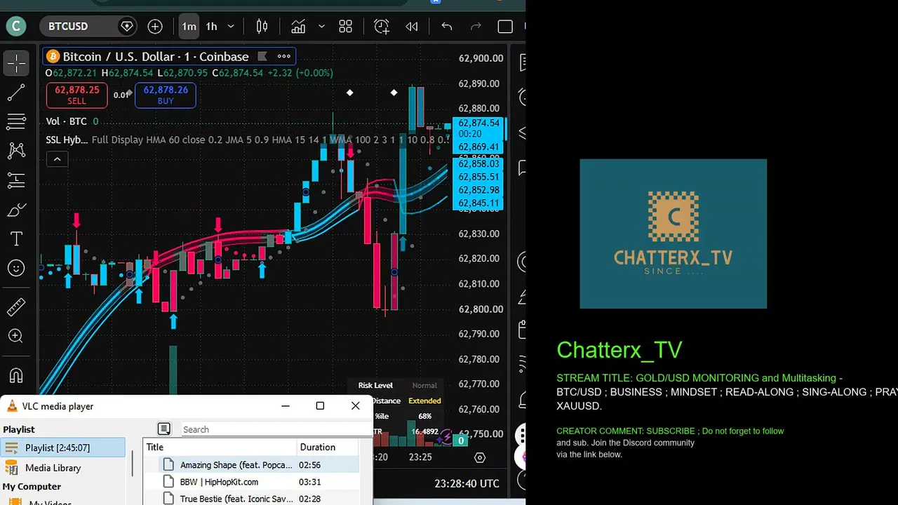This screenshot has height=505, width=898.
Task: Click the 23:25 time axis label
Action: 420,457
